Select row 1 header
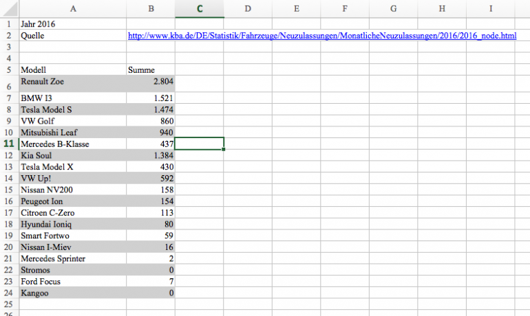This screenshot has height=316, width=530. pyautogui.click(x=9, y=24)
